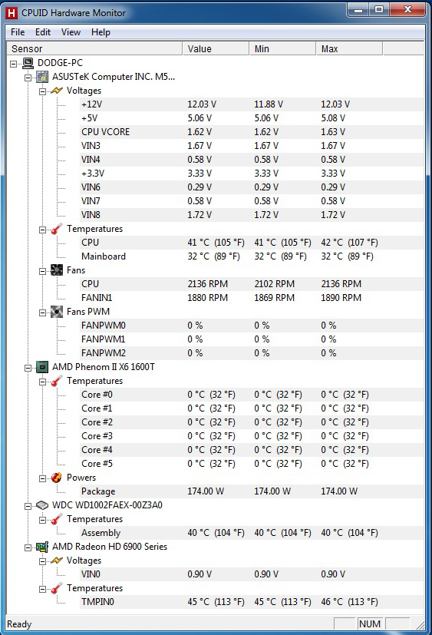Open the View menu
Screen dimensions: 432x635
[71, 32]
